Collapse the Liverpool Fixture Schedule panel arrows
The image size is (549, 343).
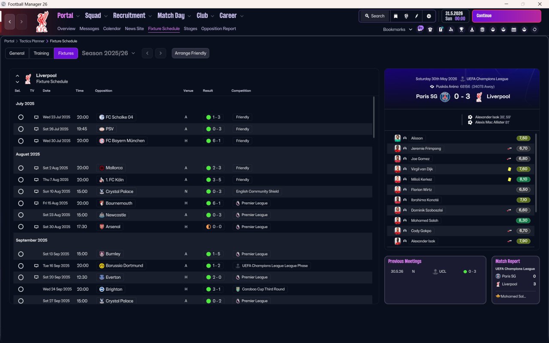click(x=18, y=78)
